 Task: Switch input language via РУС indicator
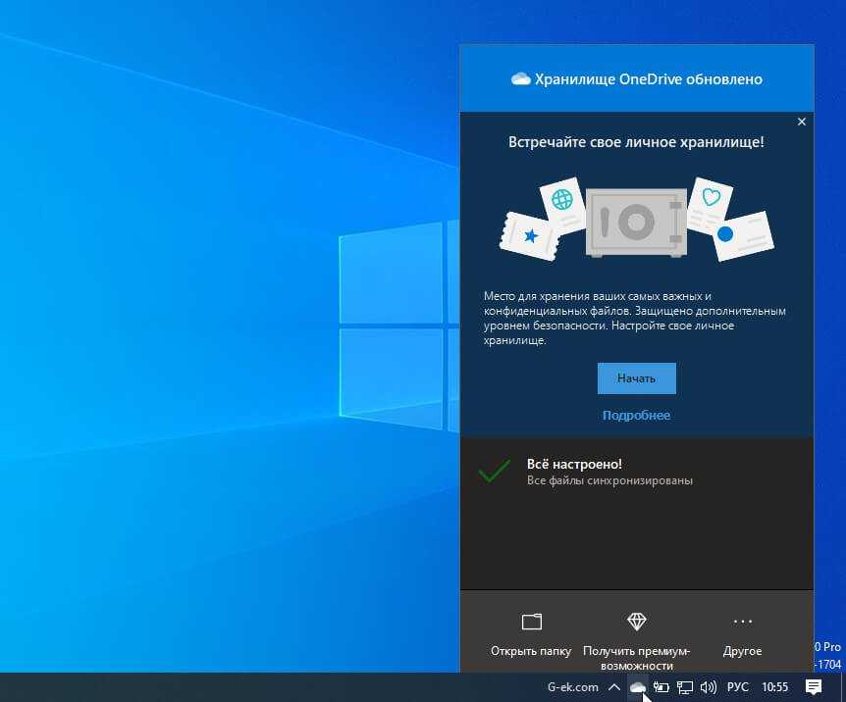[738, 687]
